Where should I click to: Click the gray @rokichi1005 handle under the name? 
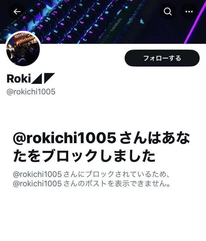[x=31, y=92]
